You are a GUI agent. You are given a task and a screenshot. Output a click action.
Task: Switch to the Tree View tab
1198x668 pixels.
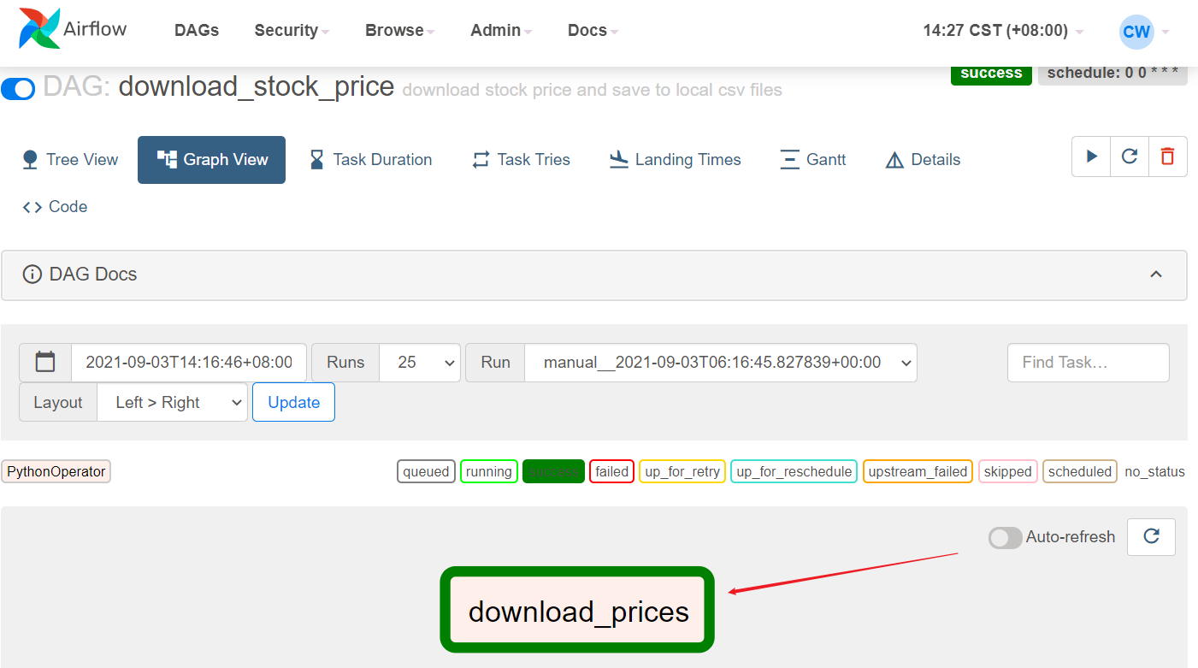(70, 160)
